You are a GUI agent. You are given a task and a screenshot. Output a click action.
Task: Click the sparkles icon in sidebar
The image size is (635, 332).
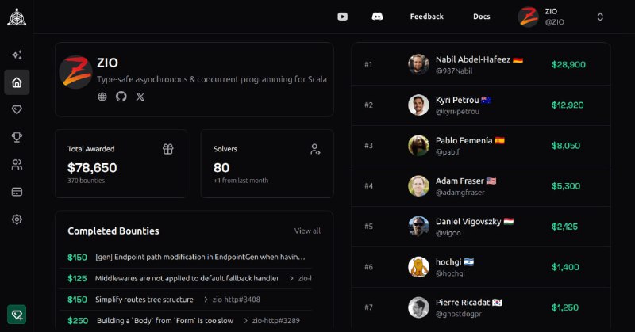[17, 55]
